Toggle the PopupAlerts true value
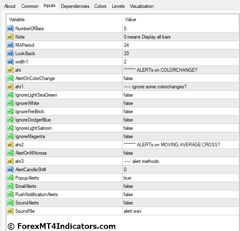Image resolution: width=240 pixels, height=231 pixels. (181, 178)
